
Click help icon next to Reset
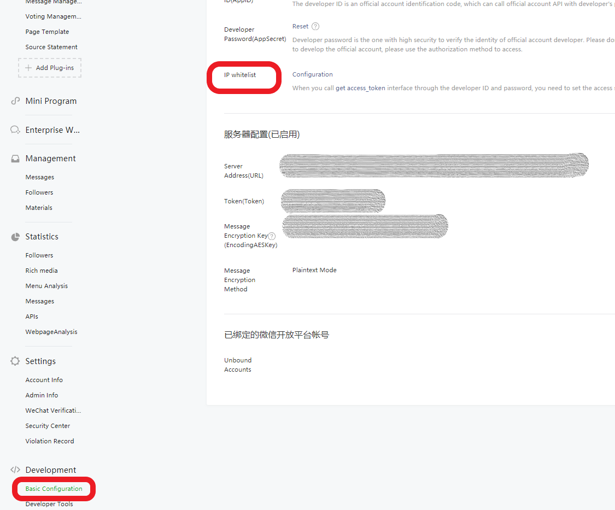tap(315, 27)
